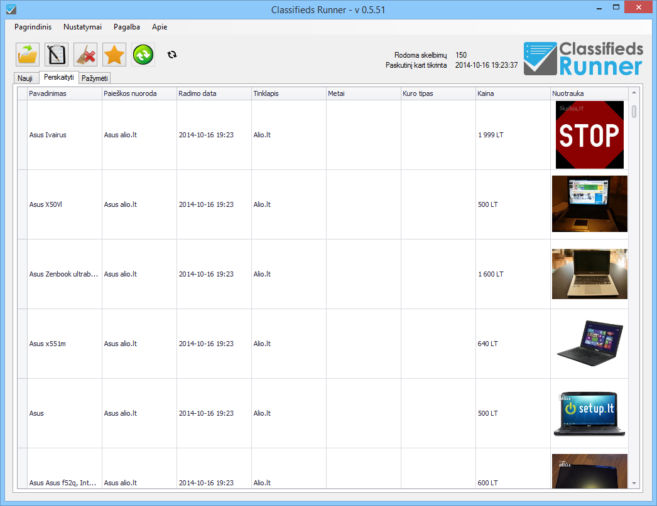Switch to the Nauji tab
This screenshot has width=657, height=506.
coord(25,78)
